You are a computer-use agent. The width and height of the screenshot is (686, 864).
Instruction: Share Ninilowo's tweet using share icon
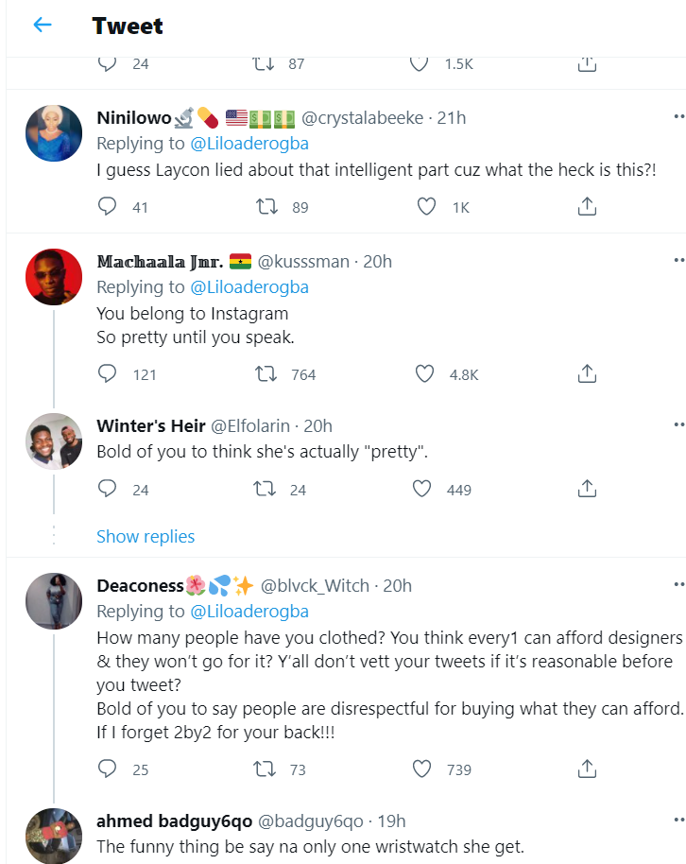click(586, 206)
